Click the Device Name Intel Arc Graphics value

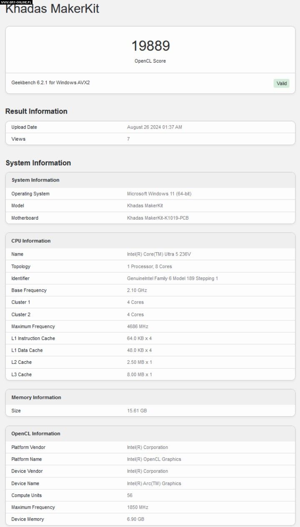tap(154, 484)
